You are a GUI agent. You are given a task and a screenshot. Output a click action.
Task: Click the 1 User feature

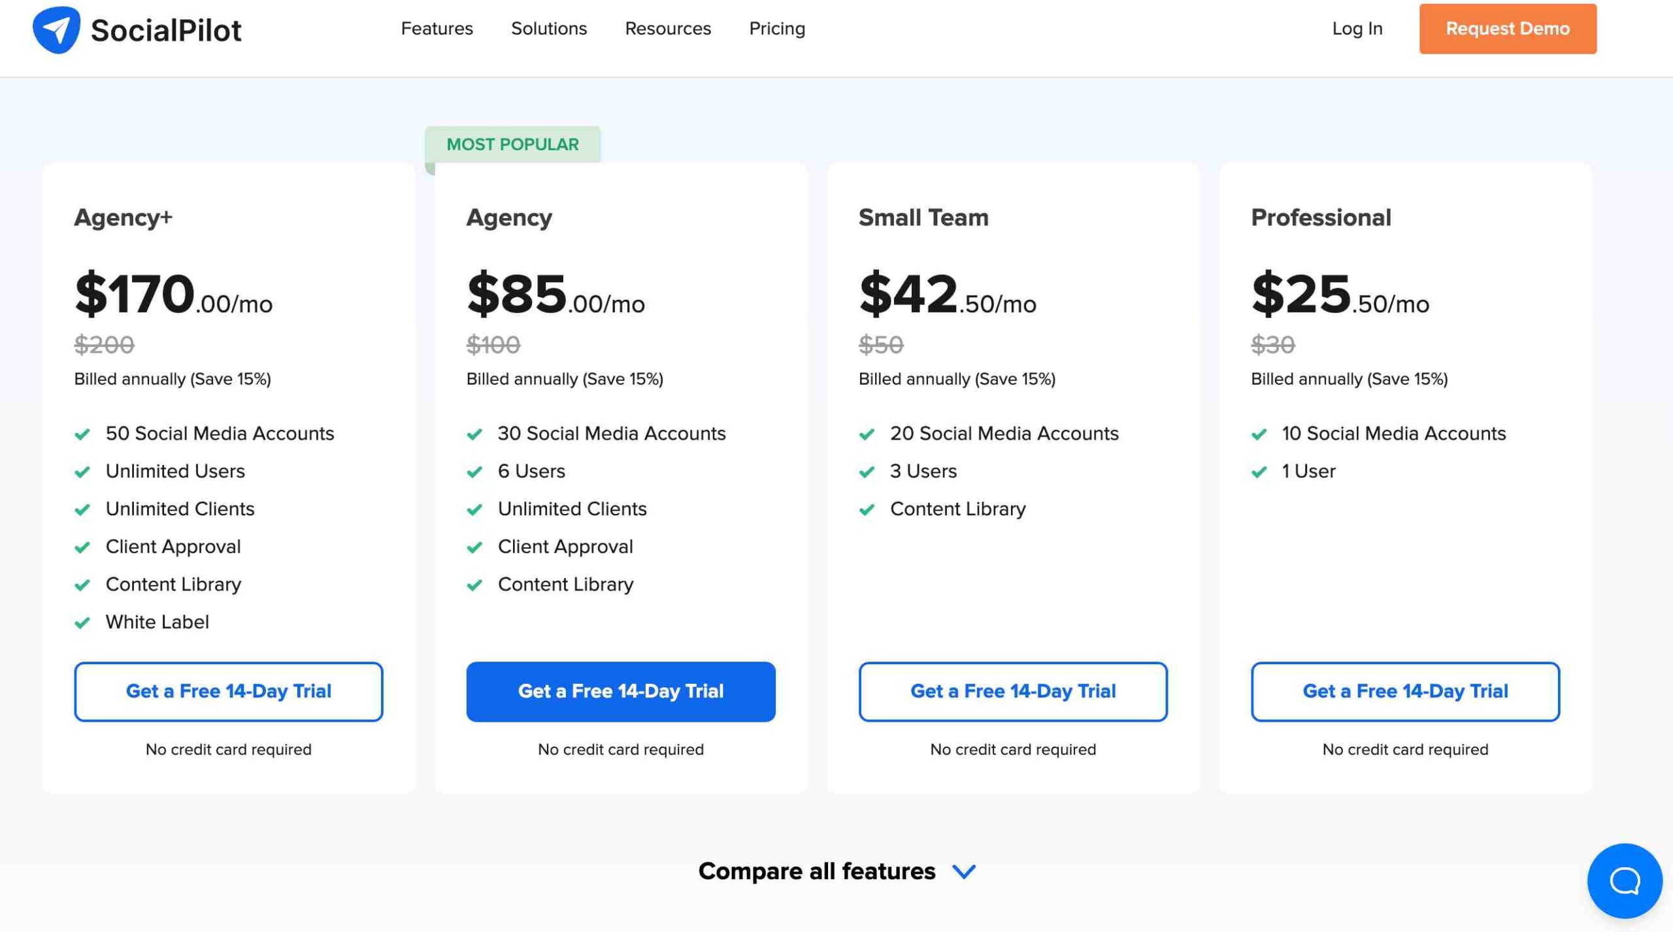click(x=1308, y=472)
